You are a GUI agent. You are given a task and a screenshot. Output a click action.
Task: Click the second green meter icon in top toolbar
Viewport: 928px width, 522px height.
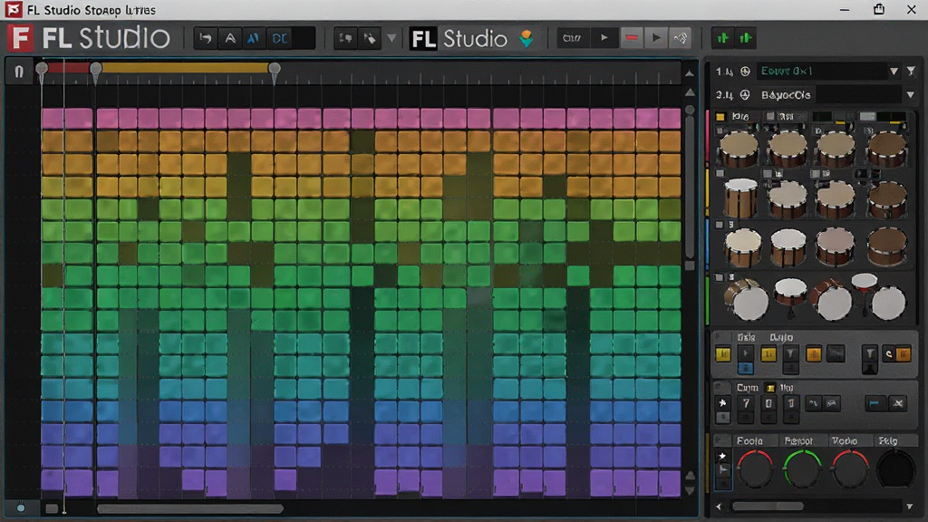(x=745, y=38)
